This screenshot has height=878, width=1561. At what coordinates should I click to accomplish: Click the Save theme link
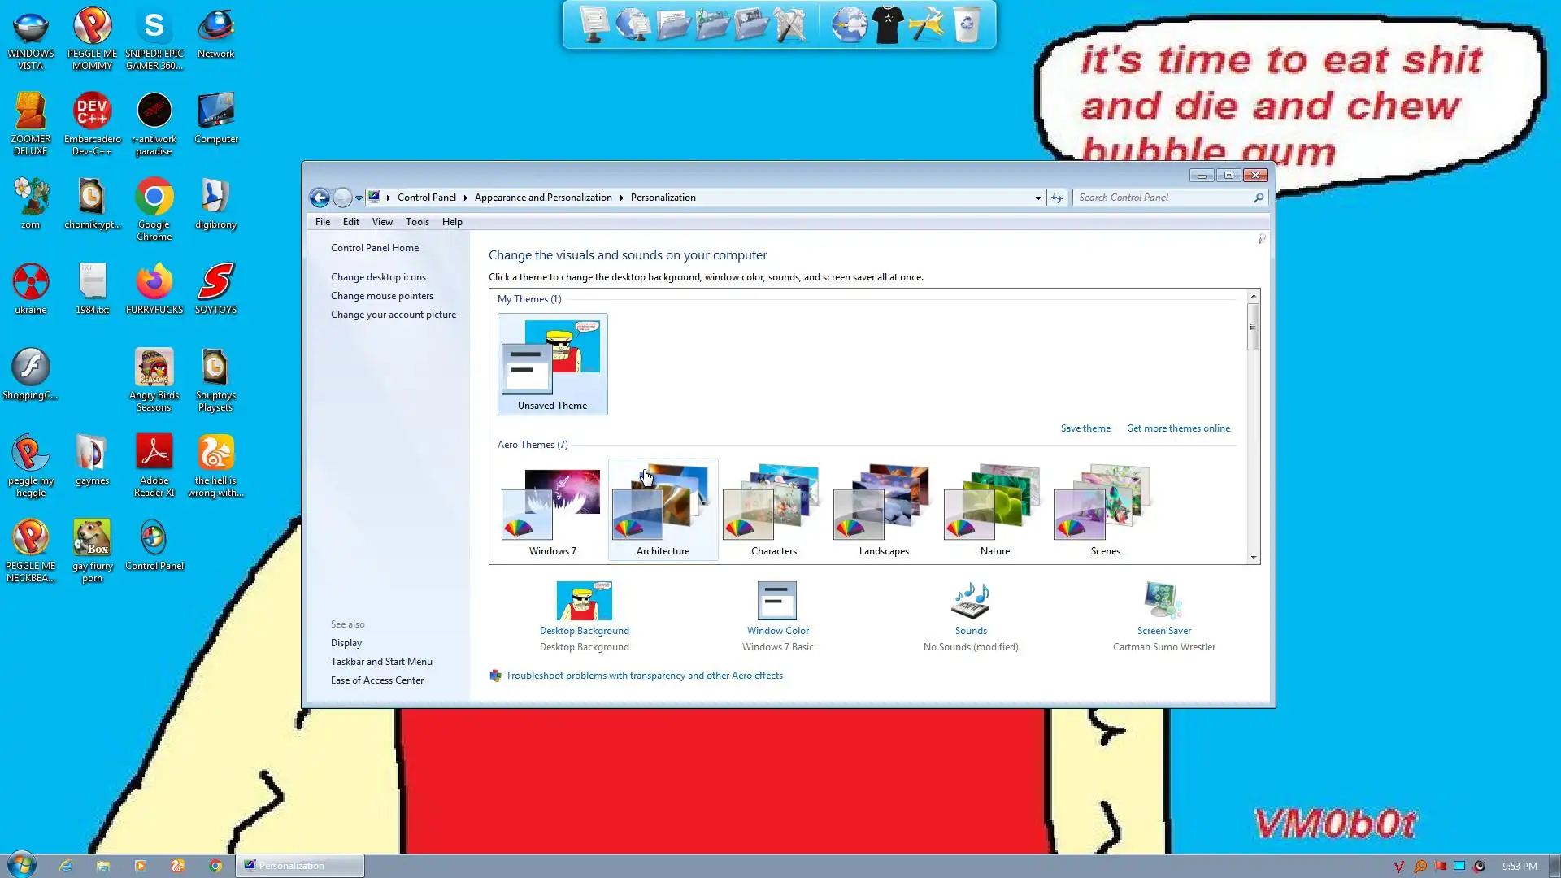1085,428
